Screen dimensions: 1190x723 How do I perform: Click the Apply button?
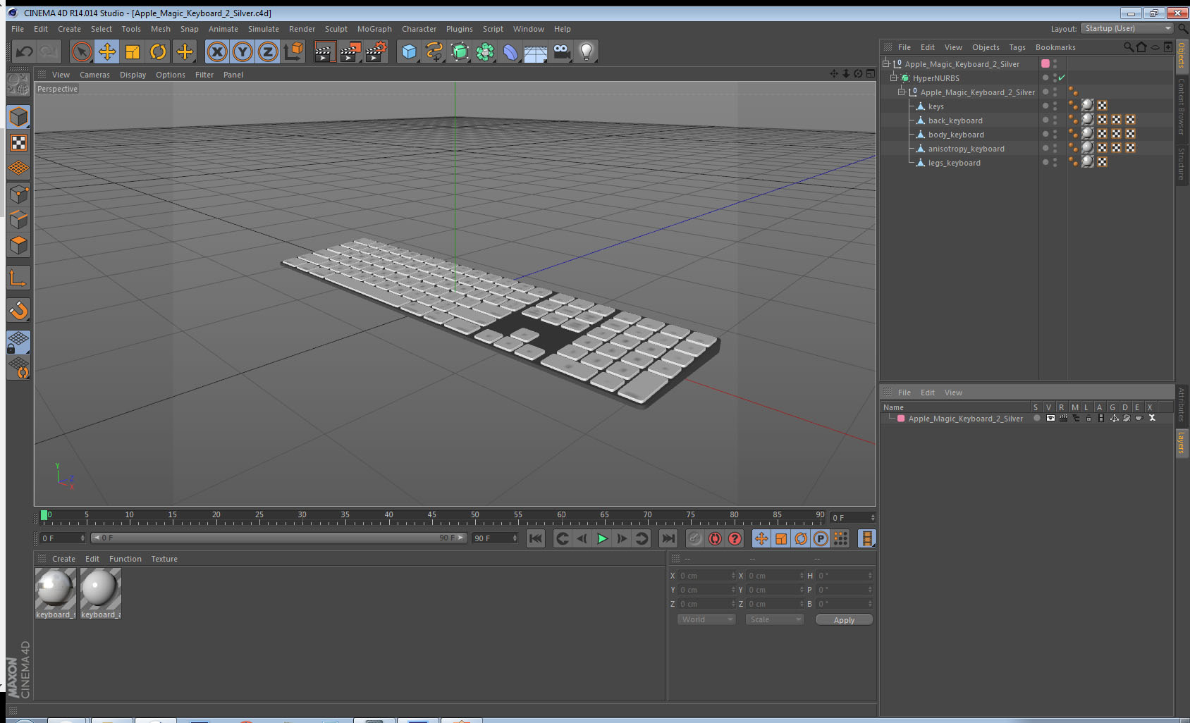844,620
